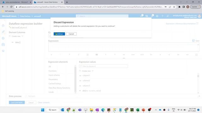This screenshot has width=202, height=113.
Task: Select Cached lookup in Expression elements
Action: click(x=55, y=83)
